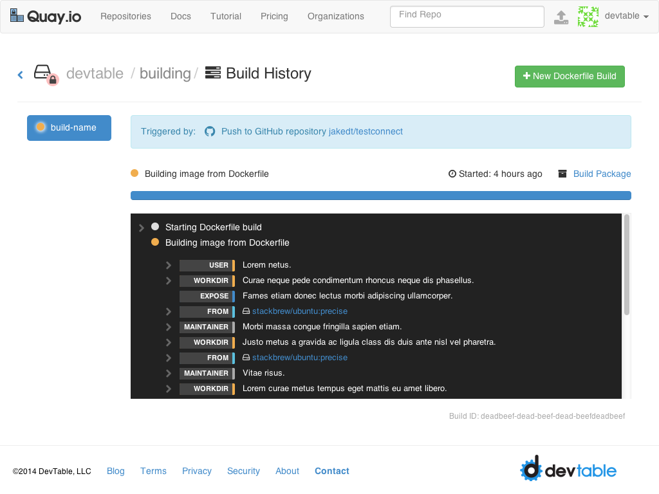659x494 pixels.
Task: Click the Triggered by: label
Action: click(168, 131)
